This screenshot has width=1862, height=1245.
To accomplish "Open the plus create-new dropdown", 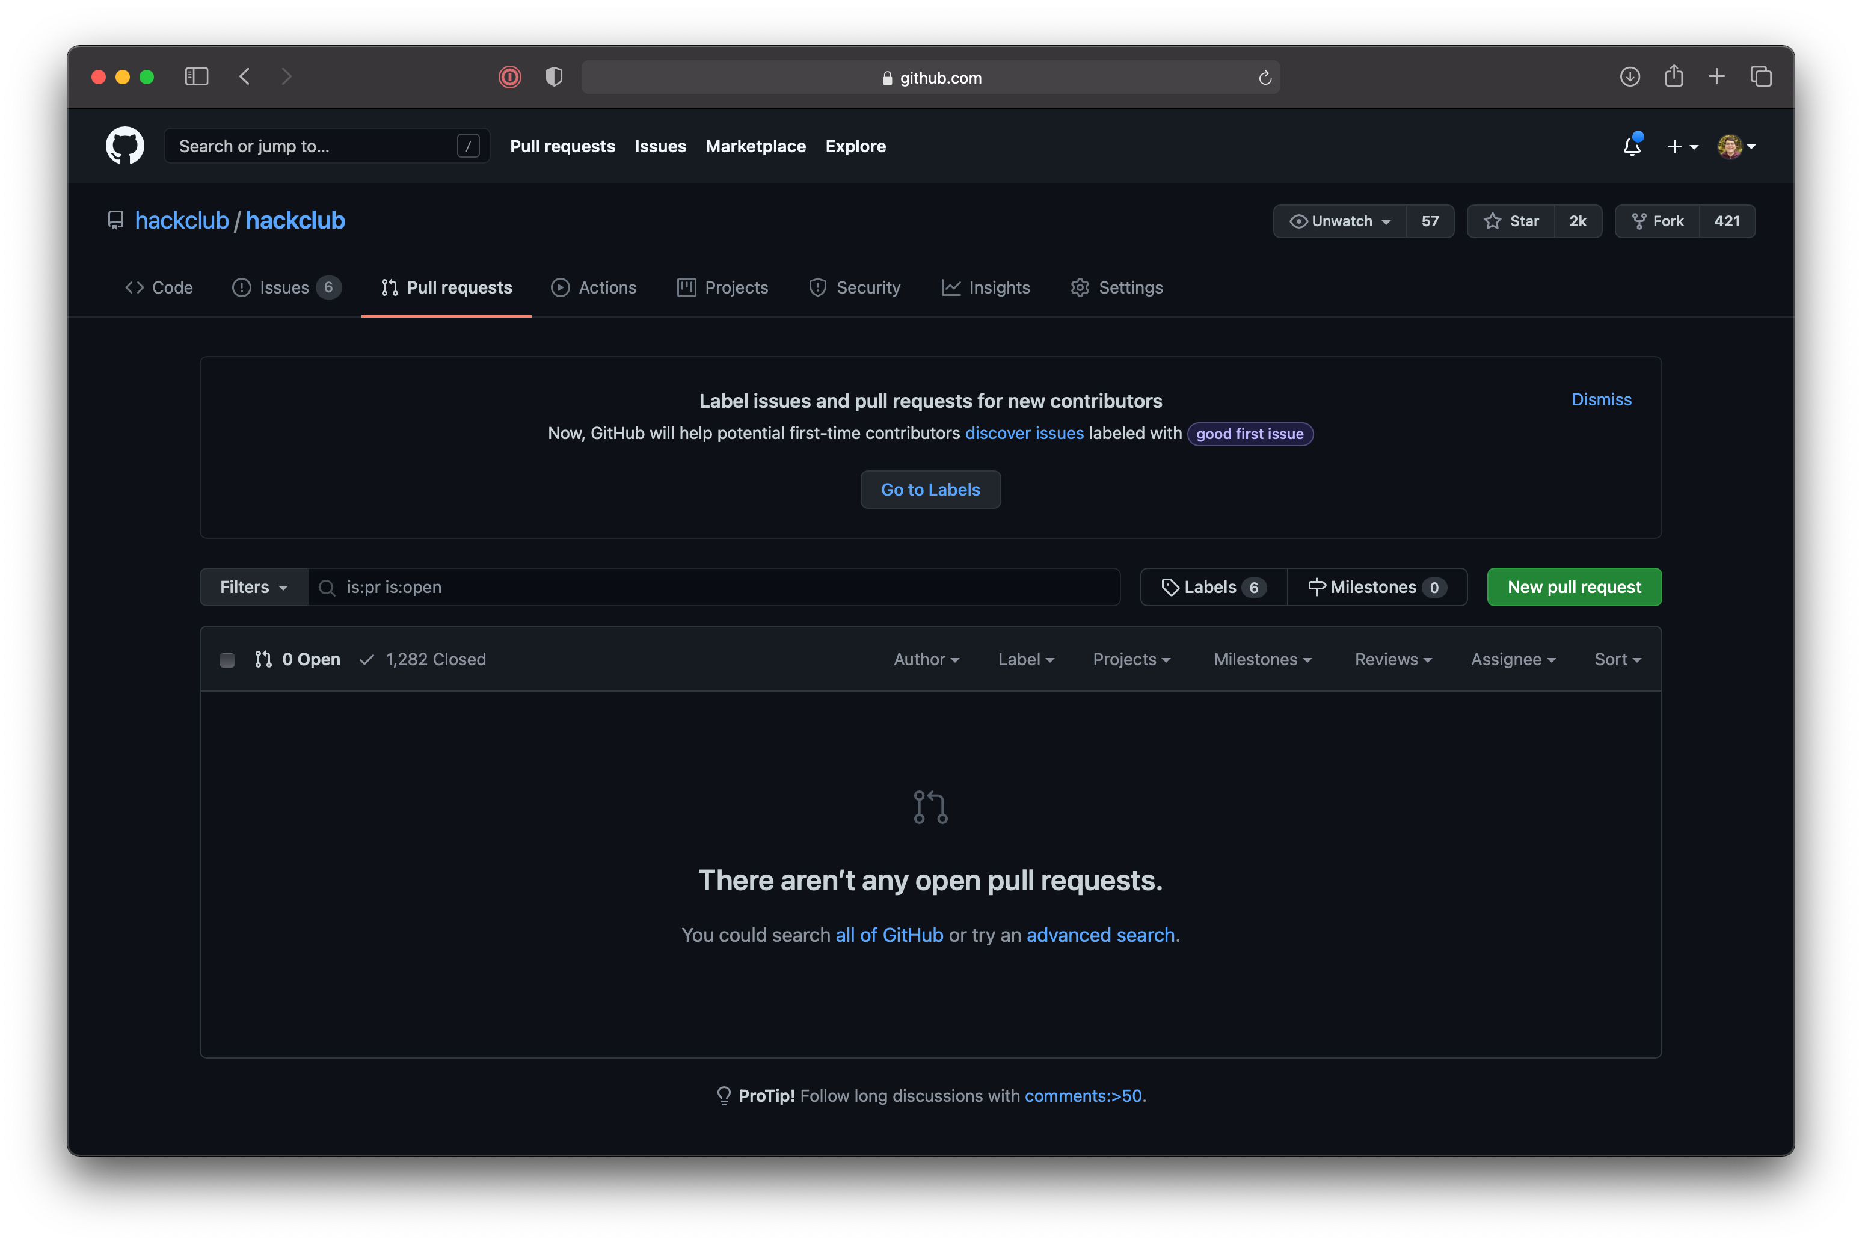I will pos(1683,146).
